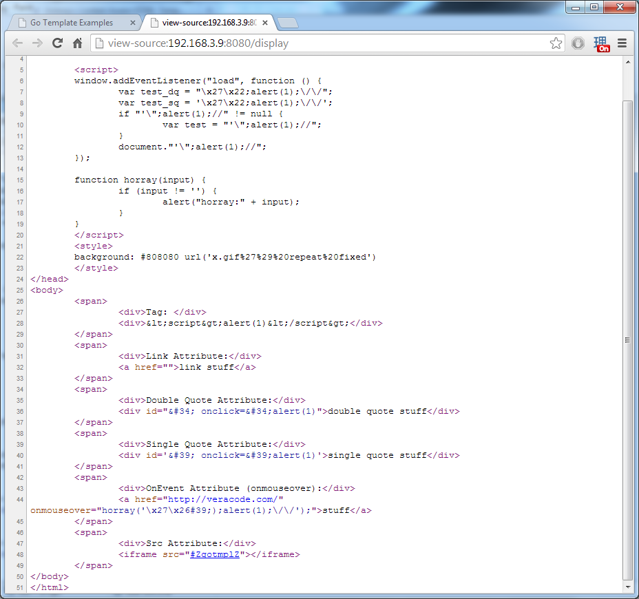Click 'function horray(input) {' text
Image resolution: width=639 pixels, height=599 pixels.
(x=140, y=180)
